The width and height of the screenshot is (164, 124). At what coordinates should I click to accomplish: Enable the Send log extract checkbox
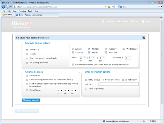click(x=86, y=89)
